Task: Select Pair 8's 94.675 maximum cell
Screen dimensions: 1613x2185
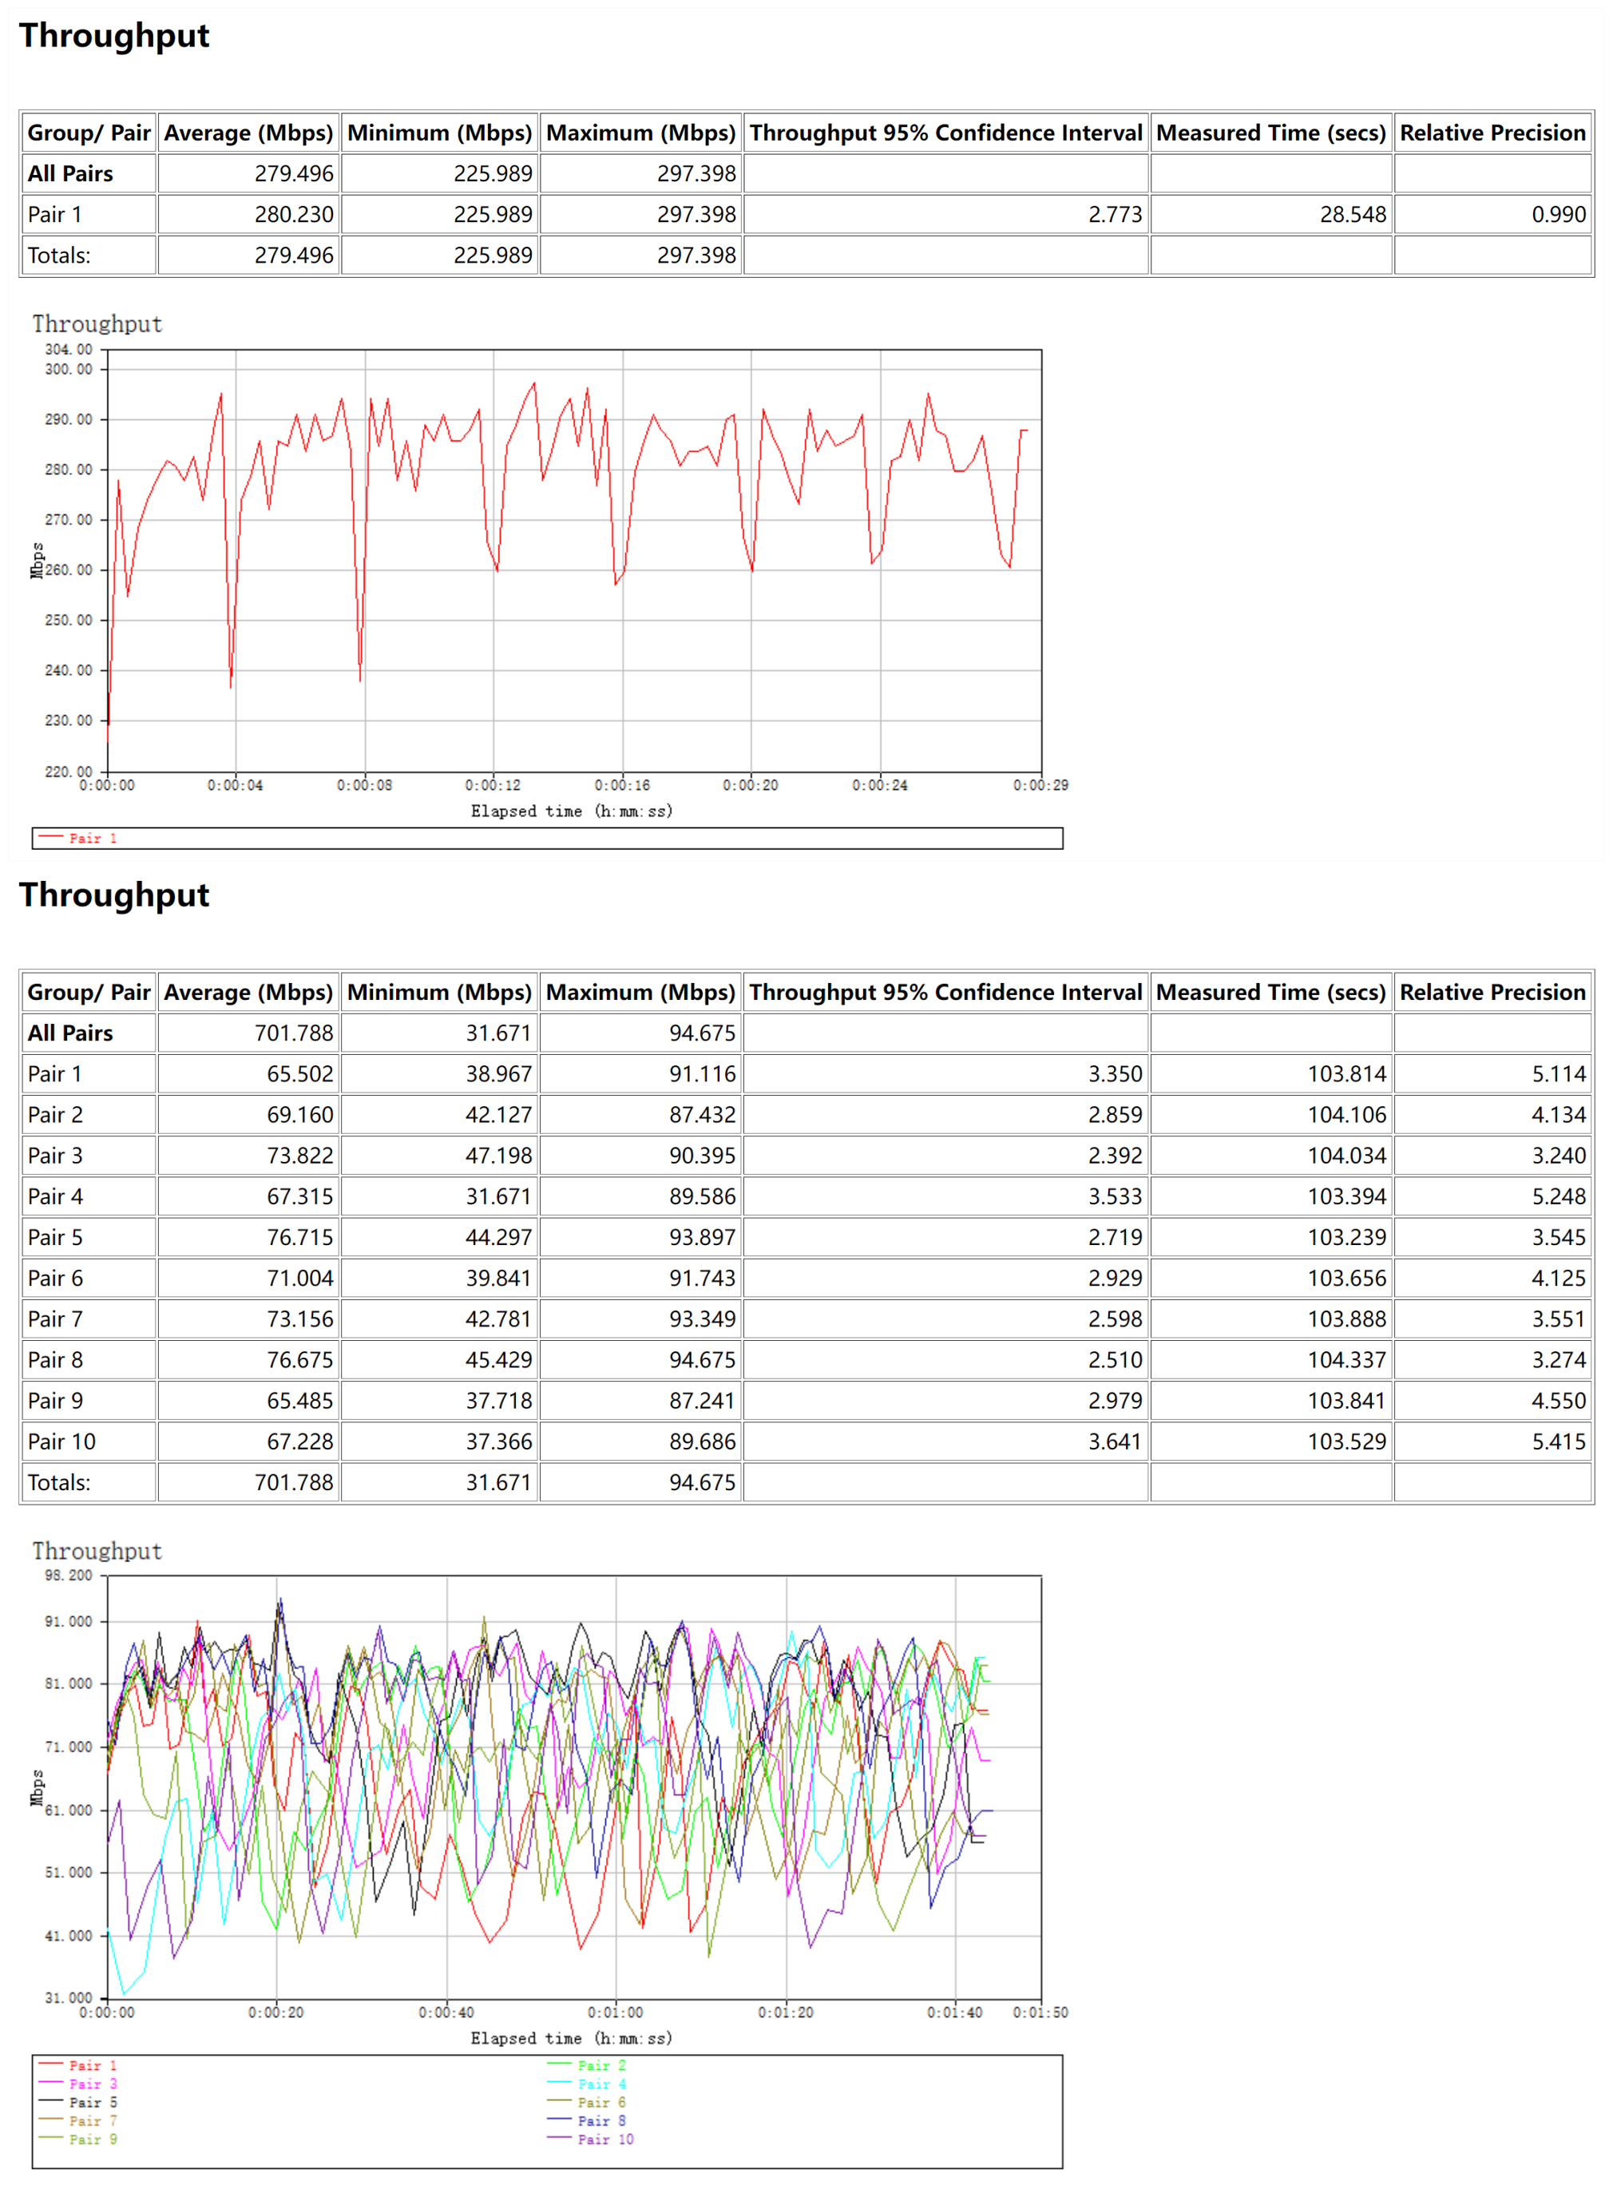Action: click(701, 1360)
